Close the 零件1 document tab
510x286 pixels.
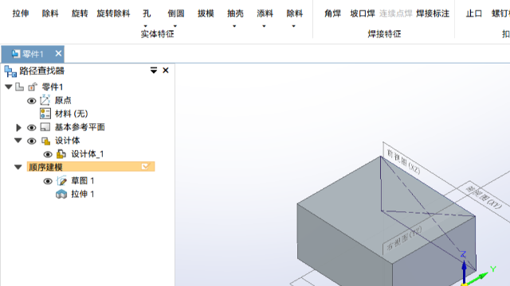tap(58, 53)
